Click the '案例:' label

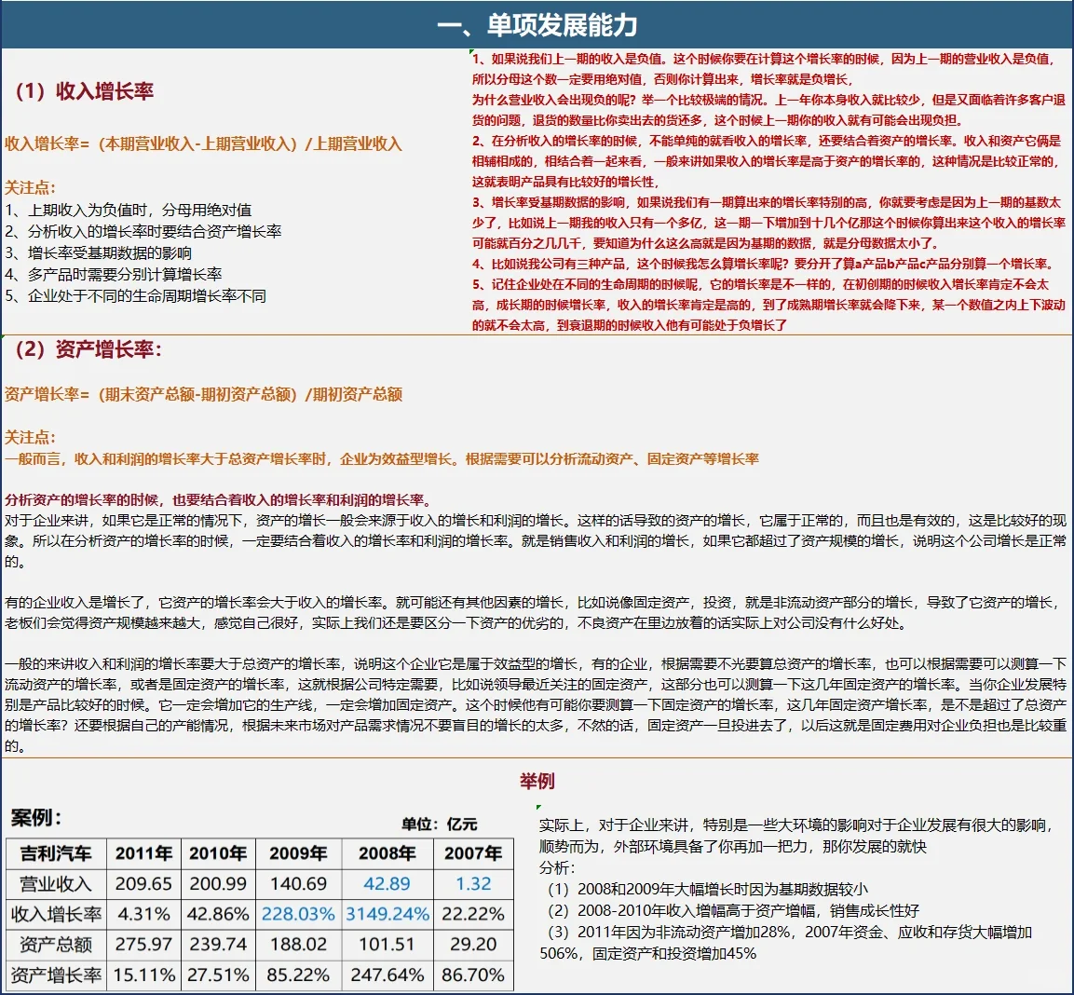36,817
